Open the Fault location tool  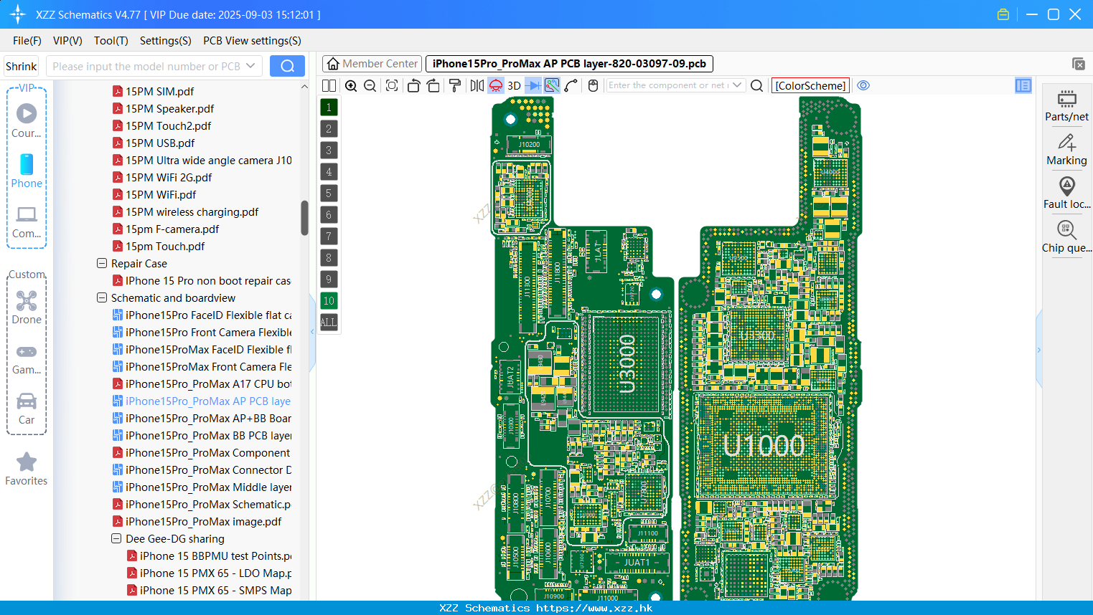pos(1066,193)
